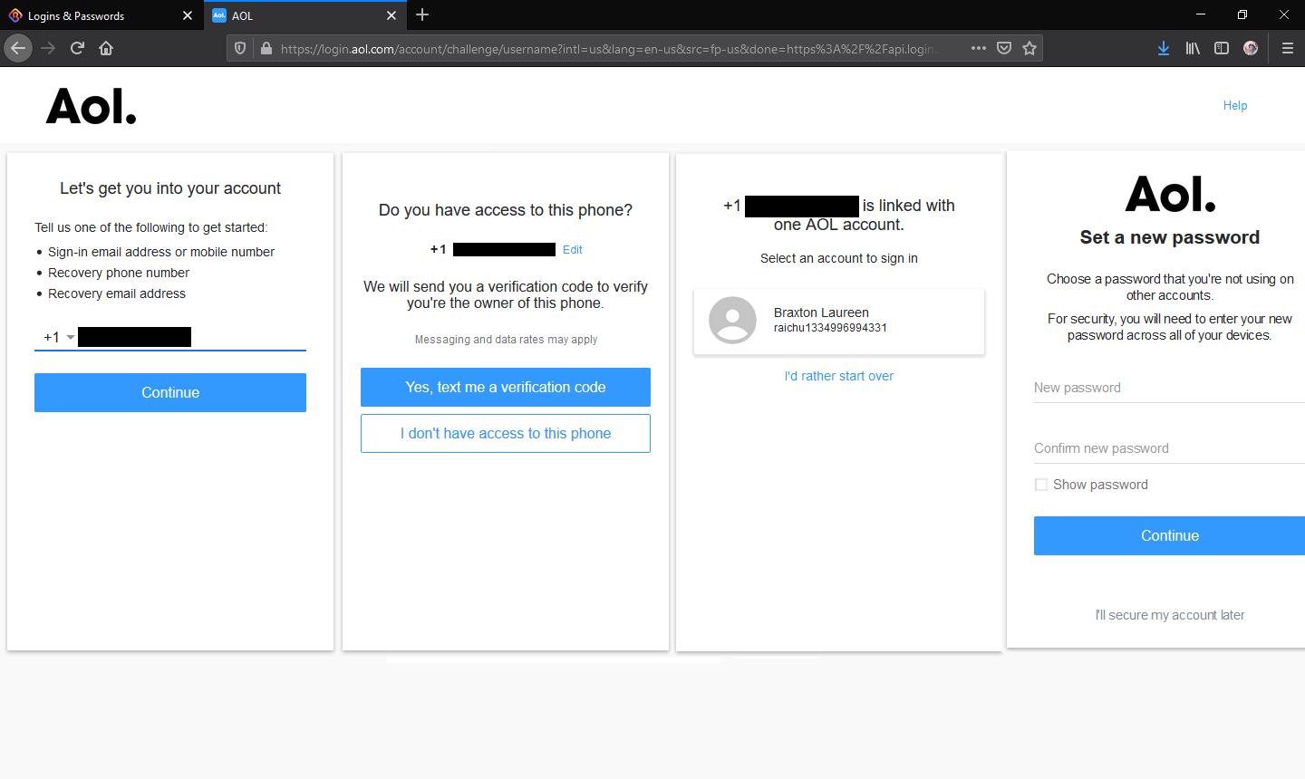Screen dimensions: 1305x779
Task: Click I'd rather start over
Action: pos(839,376)
